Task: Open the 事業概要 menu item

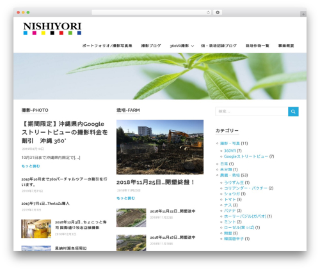Action: pos(286,46)
